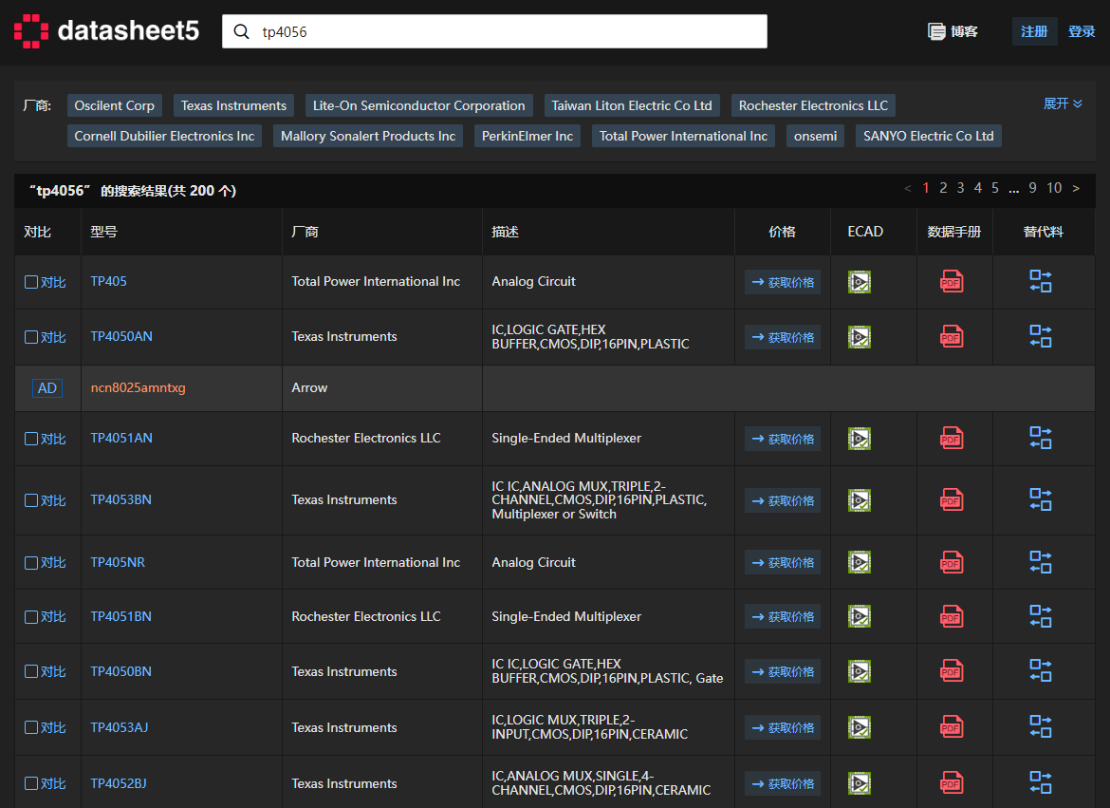
Task: Open PDF datasheet for TP405
Action: tap(952, 282)
